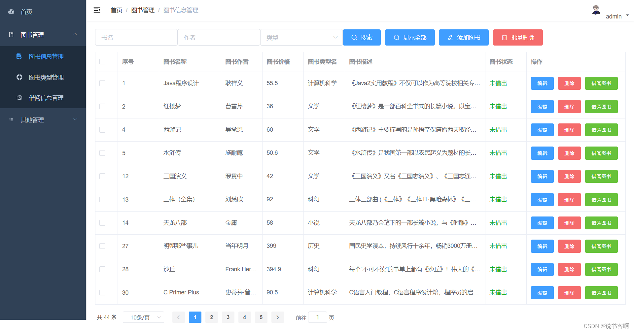Open 借阅信息管理 in the sidebar
Viewport: 634px width, 332px height.
(43, 98)
